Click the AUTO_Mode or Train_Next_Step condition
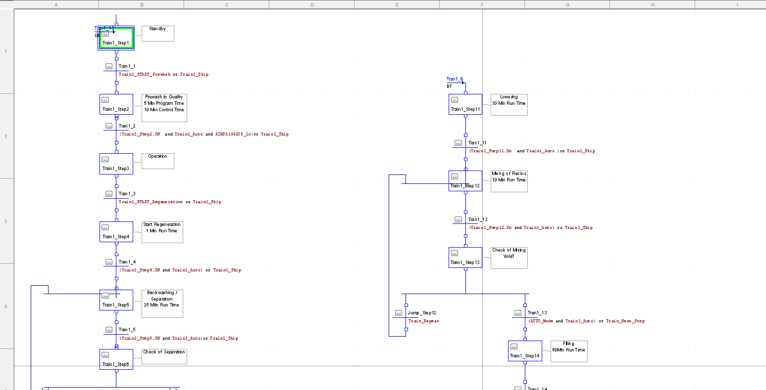766x390 pixels. [x=586, y=321]
